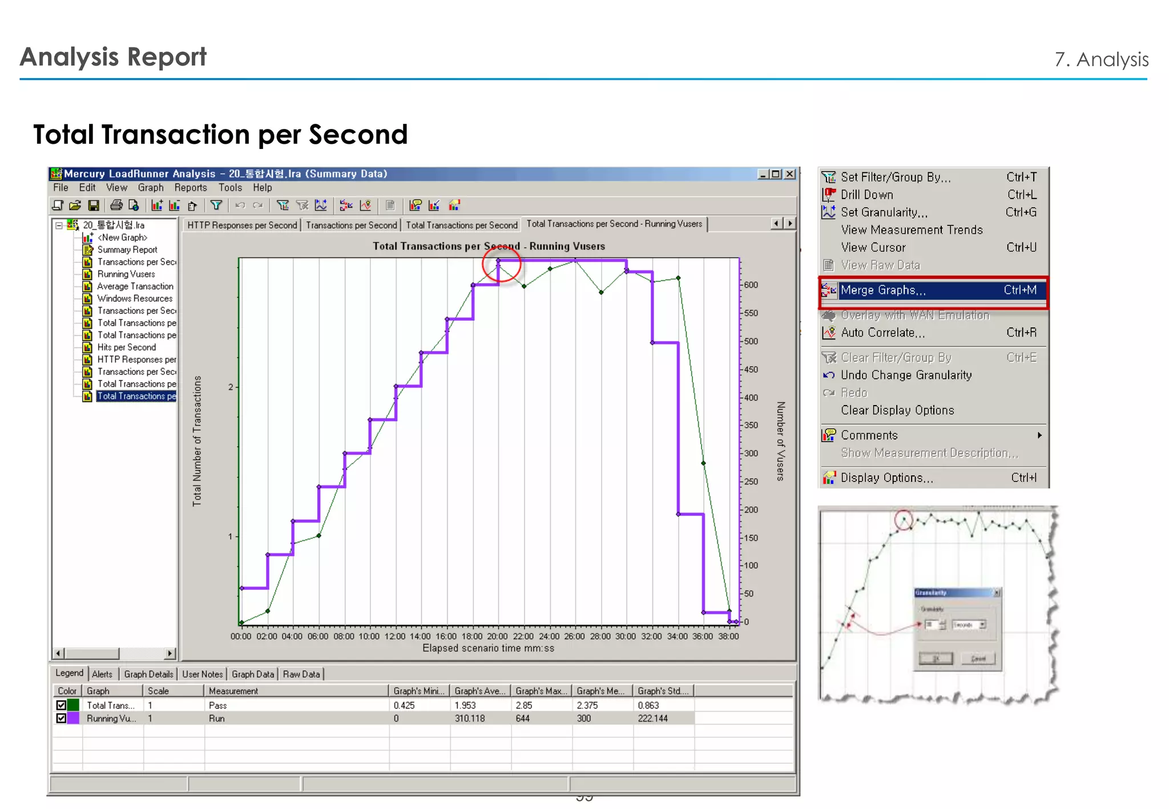Screen dimensions: 1169x809
Task: Select Running Vusers in the session tree
Action: [126, 274]
